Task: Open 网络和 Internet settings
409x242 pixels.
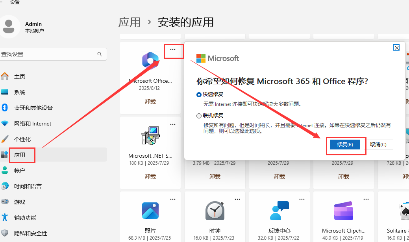Action: [33, 124]
